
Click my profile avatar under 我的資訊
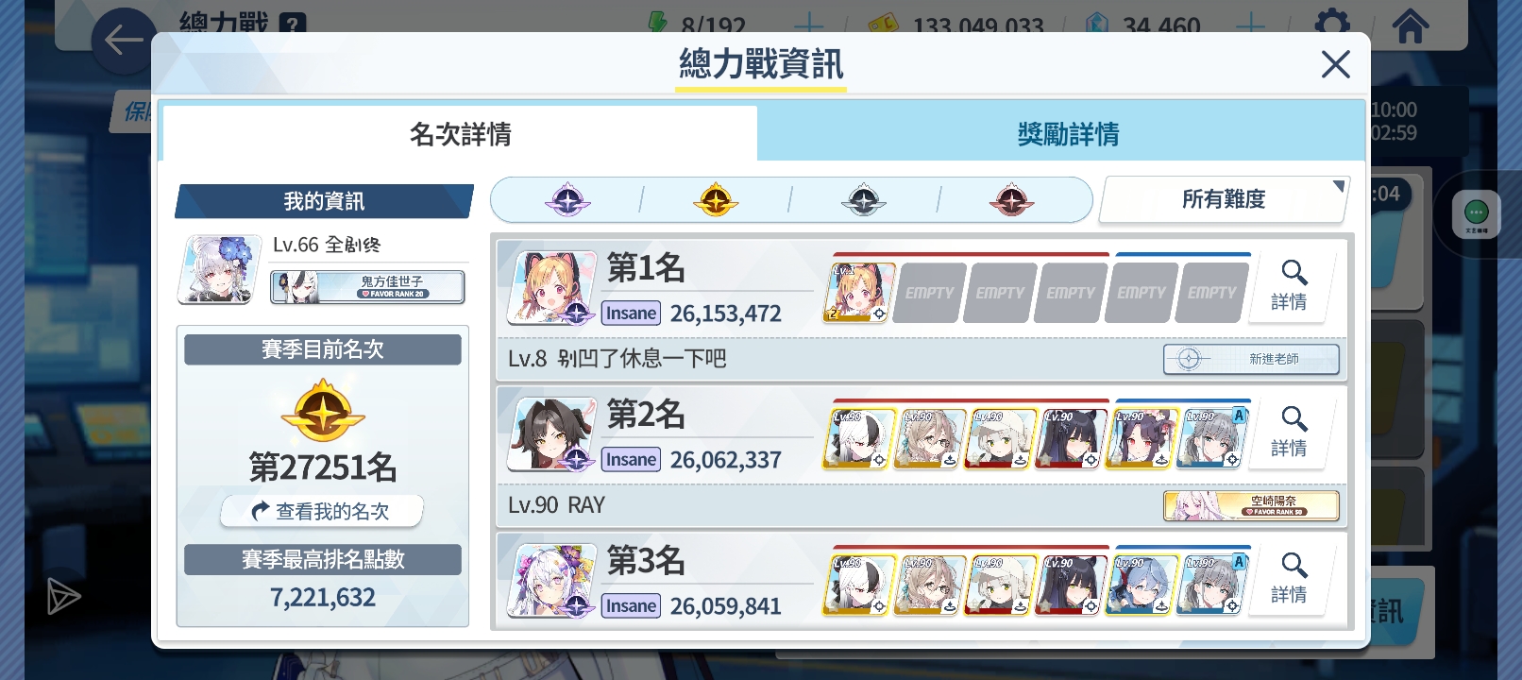[x=219, y=269]
